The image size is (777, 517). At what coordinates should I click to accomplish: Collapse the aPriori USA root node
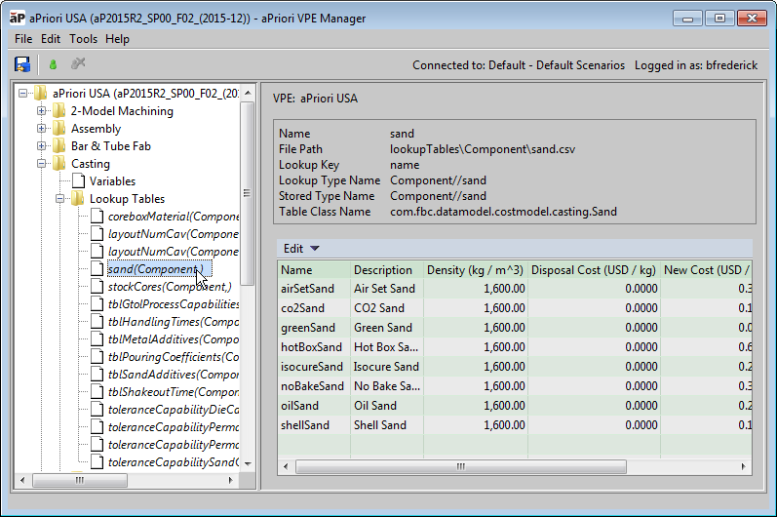click(23, 94)
